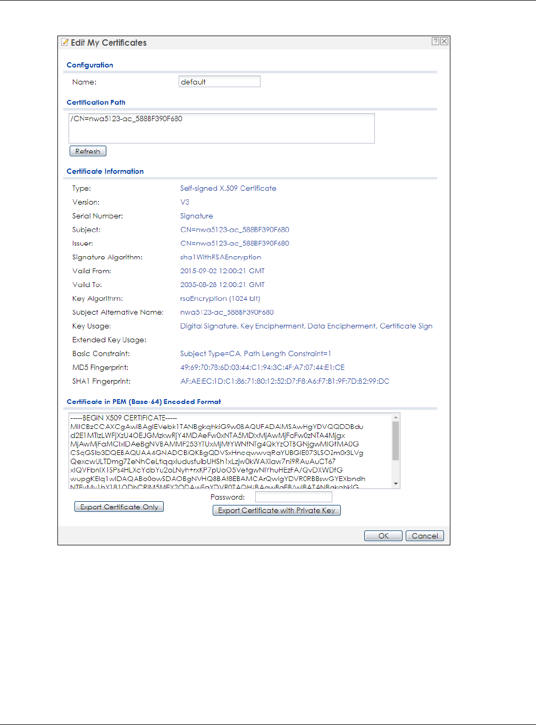Click Valid From date '2015-09-02 12:00:21 GMT'
This screenshot has width=536, height=725.
point(222,271)
